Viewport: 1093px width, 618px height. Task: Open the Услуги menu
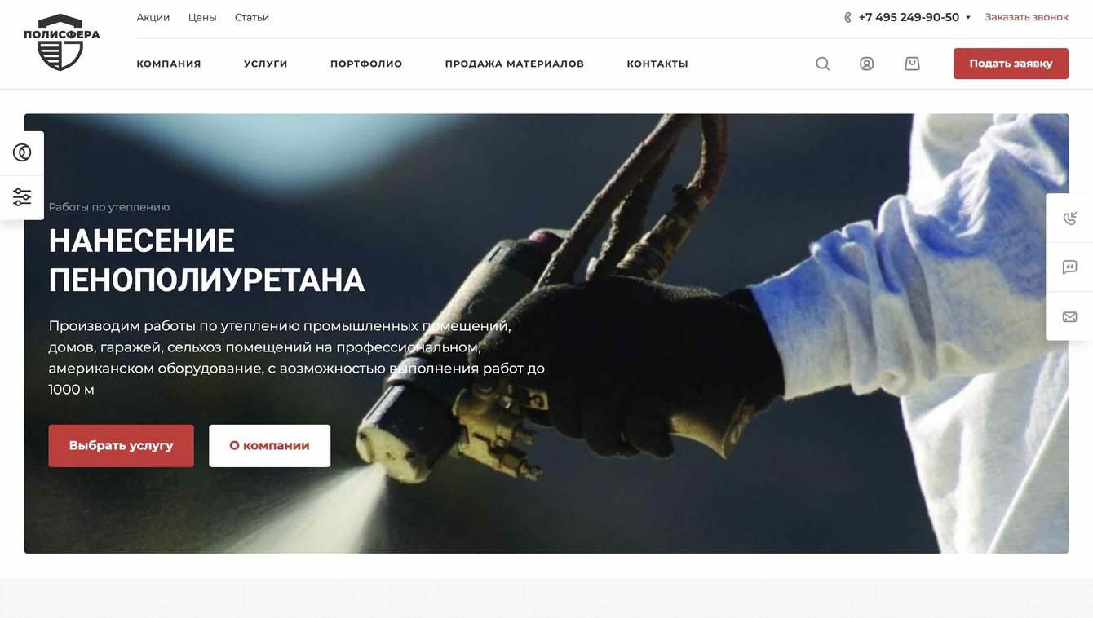pyautogui.click(x=266, y=64)
